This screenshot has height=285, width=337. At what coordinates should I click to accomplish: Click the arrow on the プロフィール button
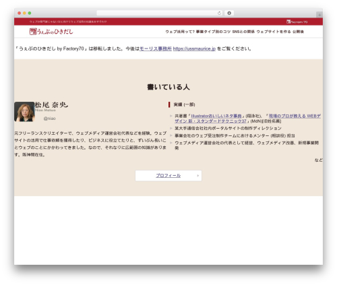pos(198,176)
